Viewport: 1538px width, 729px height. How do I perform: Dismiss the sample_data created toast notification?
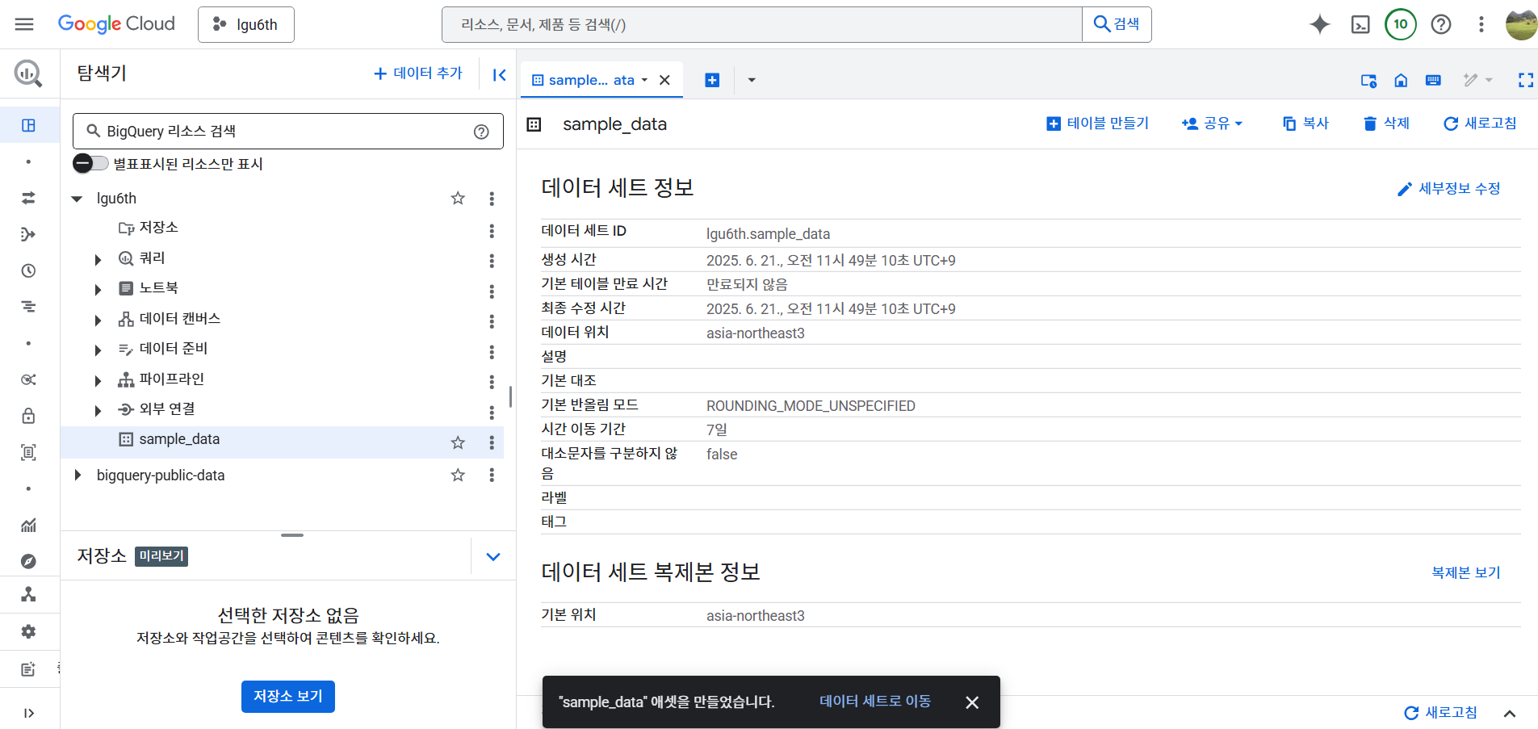(x=972, y=702)
